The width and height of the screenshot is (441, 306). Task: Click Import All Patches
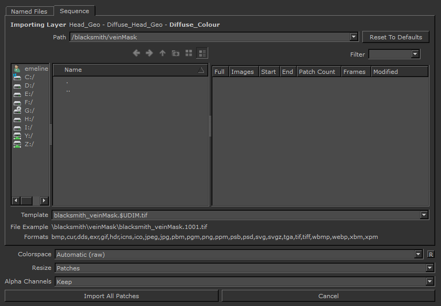(111, 296)
